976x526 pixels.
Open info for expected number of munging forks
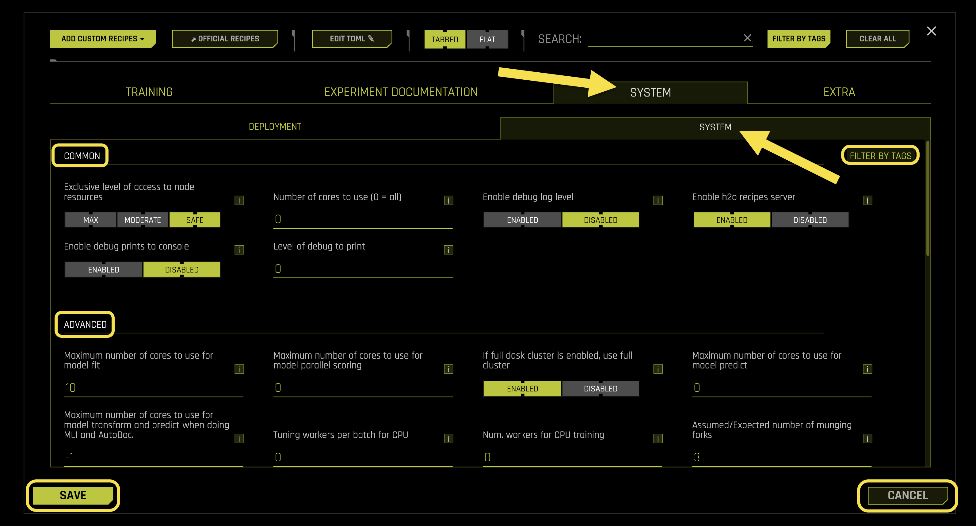point(867,438)
